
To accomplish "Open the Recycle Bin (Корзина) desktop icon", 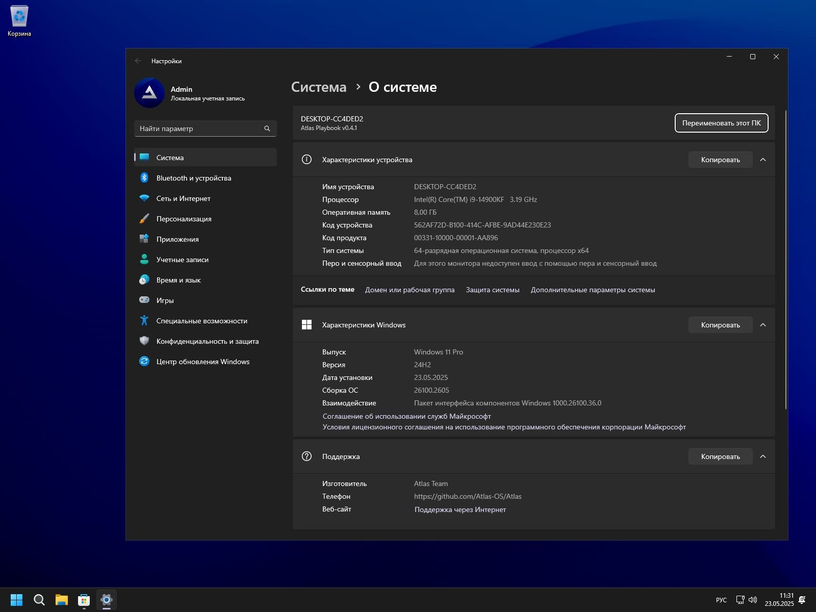I will (x=19, y=21).
